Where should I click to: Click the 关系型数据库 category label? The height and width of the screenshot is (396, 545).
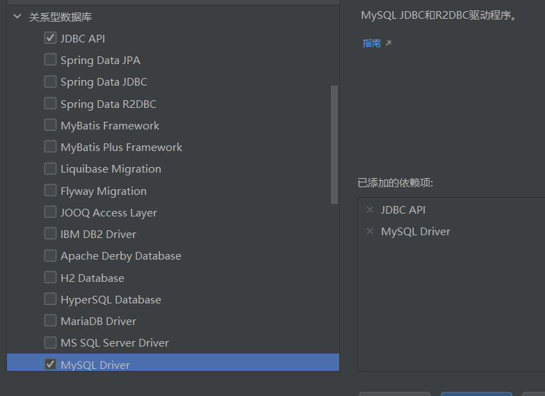coord(60,17)
